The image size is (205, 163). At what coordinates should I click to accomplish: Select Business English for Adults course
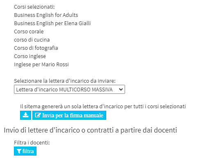click(x=46, y=15)
